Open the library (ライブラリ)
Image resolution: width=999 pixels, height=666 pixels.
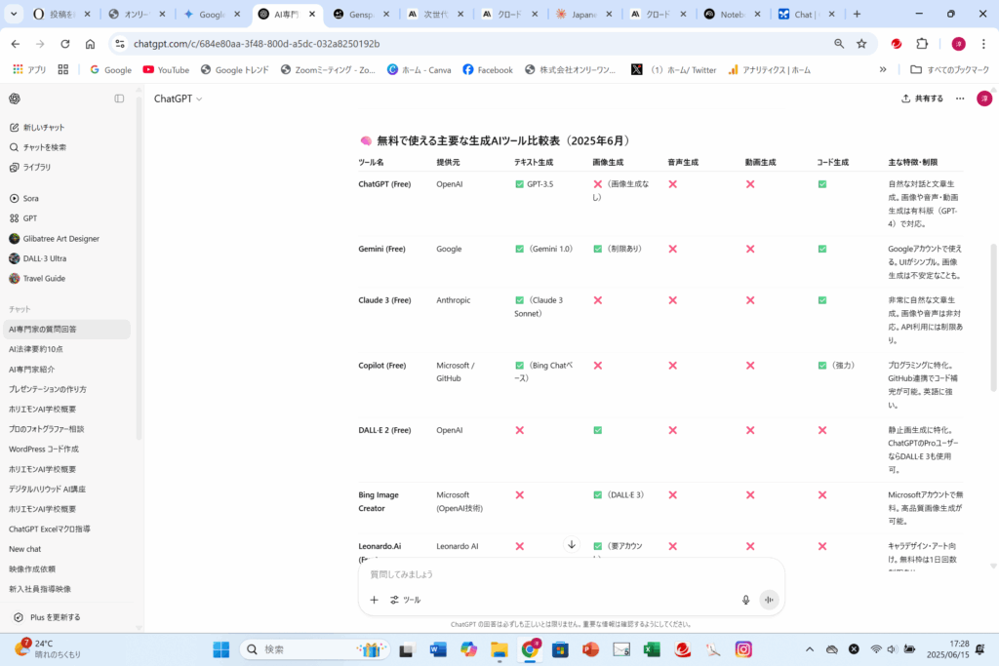[30, 167]
